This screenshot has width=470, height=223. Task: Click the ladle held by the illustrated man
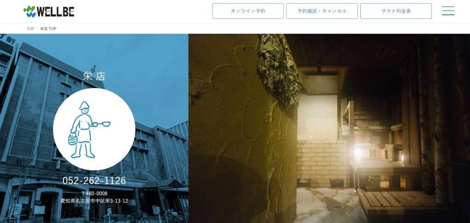[x=101, y=124]
